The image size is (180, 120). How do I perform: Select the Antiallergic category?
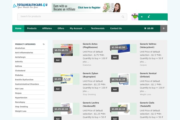20,57
